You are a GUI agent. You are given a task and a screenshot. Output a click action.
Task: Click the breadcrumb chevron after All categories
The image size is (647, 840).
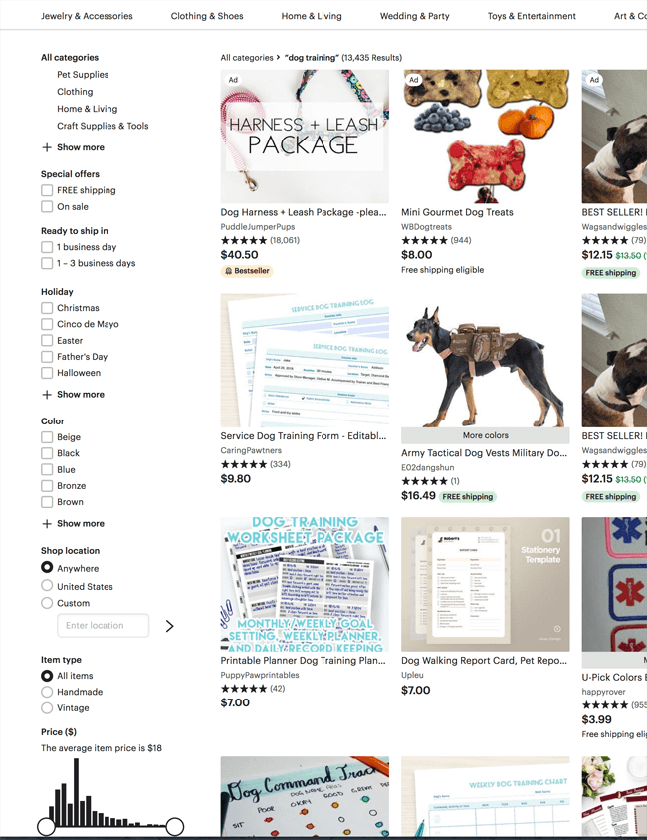coord(279,58)
